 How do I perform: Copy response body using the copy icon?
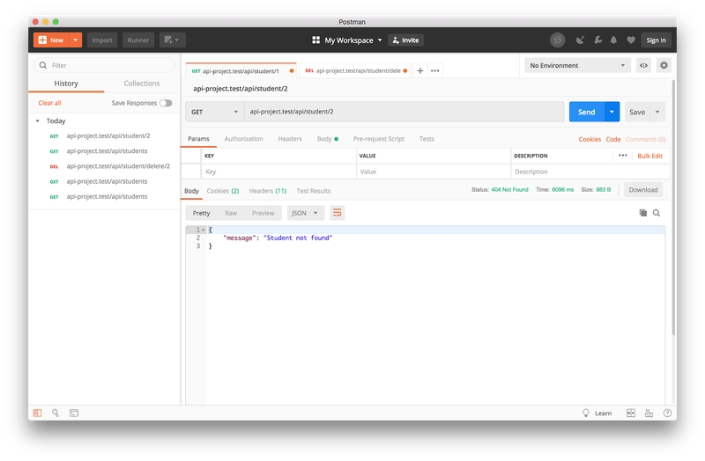tap(643, 213)
